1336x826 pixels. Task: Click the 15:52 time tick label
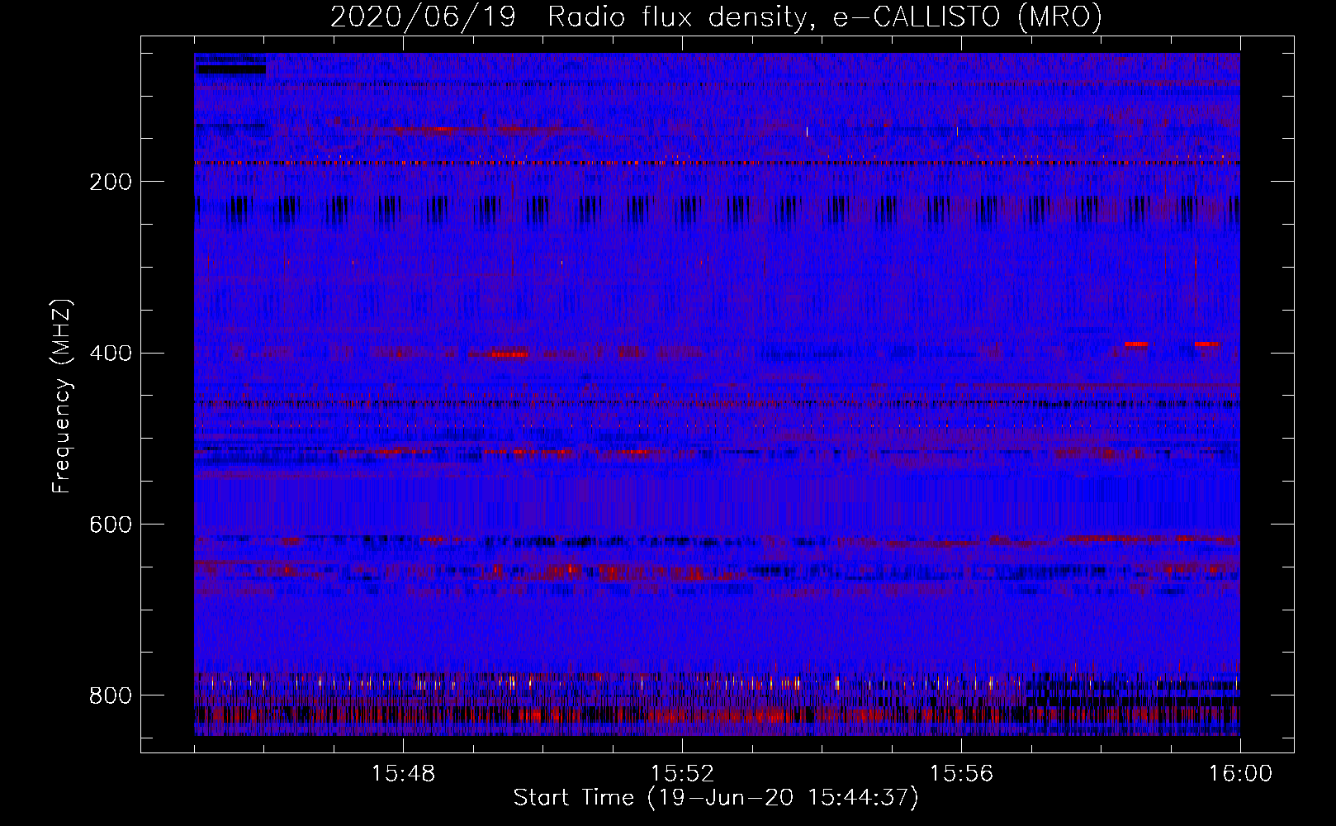pyautogui.click(x=682, y=774)
